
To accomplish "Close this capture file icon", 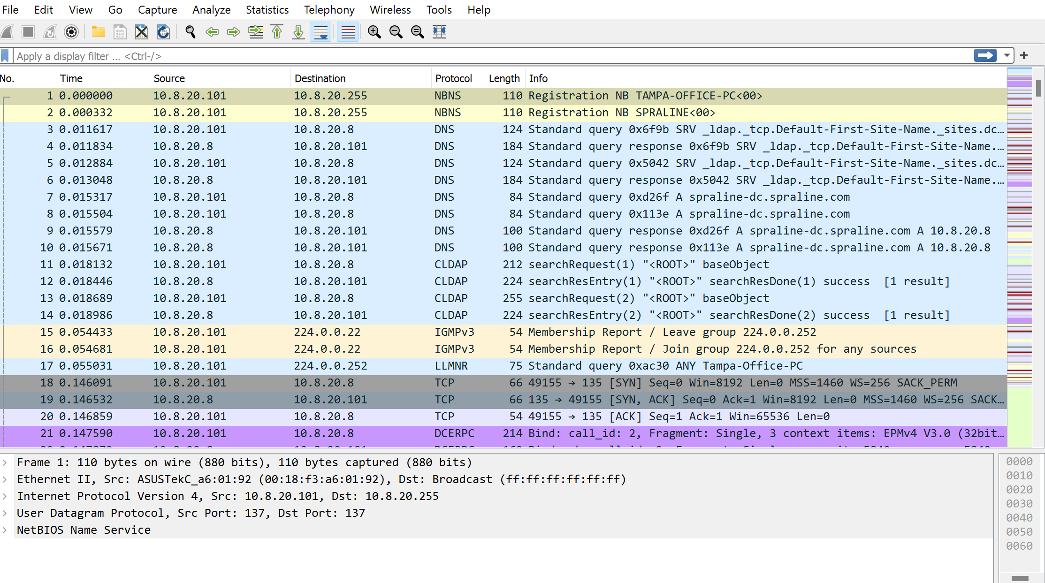I will click(141, 32).
